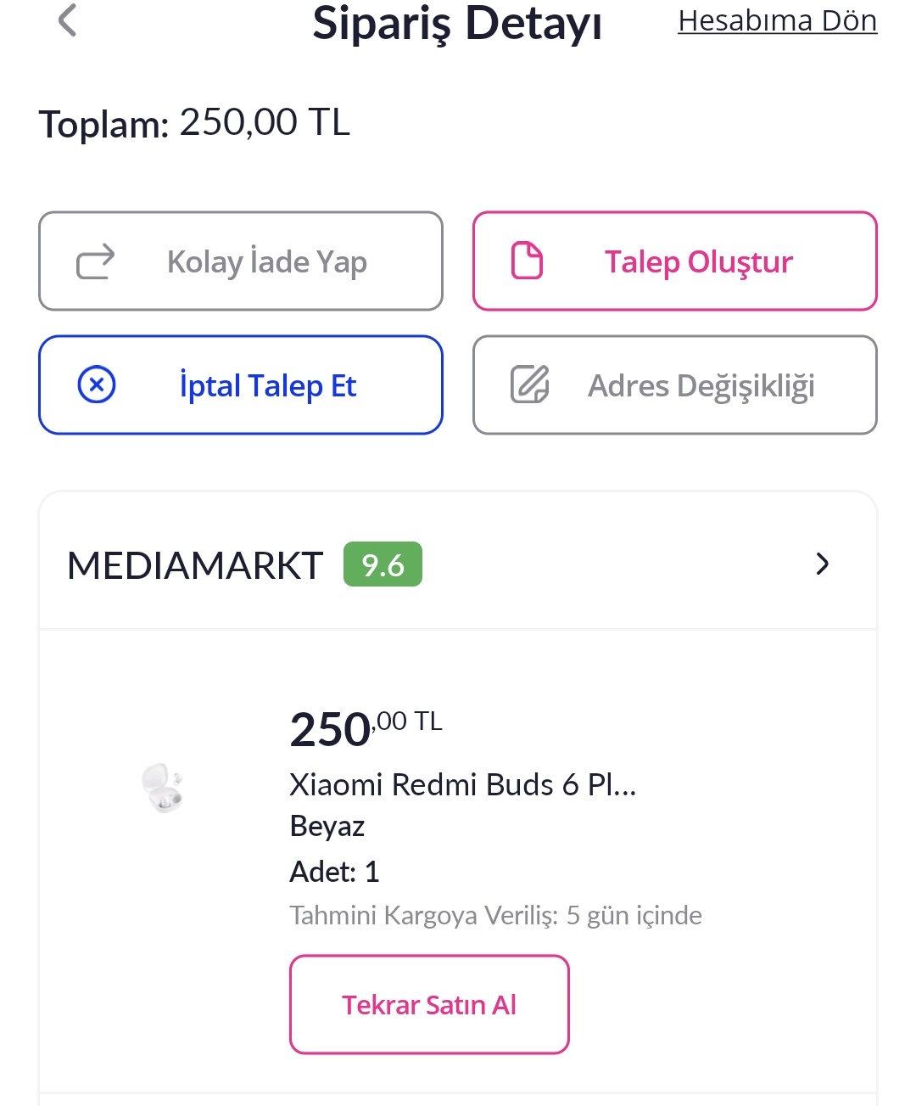The image size is (916, 1106).
Task: Click the pencil edit icon for address change
Action: (530, 385)
